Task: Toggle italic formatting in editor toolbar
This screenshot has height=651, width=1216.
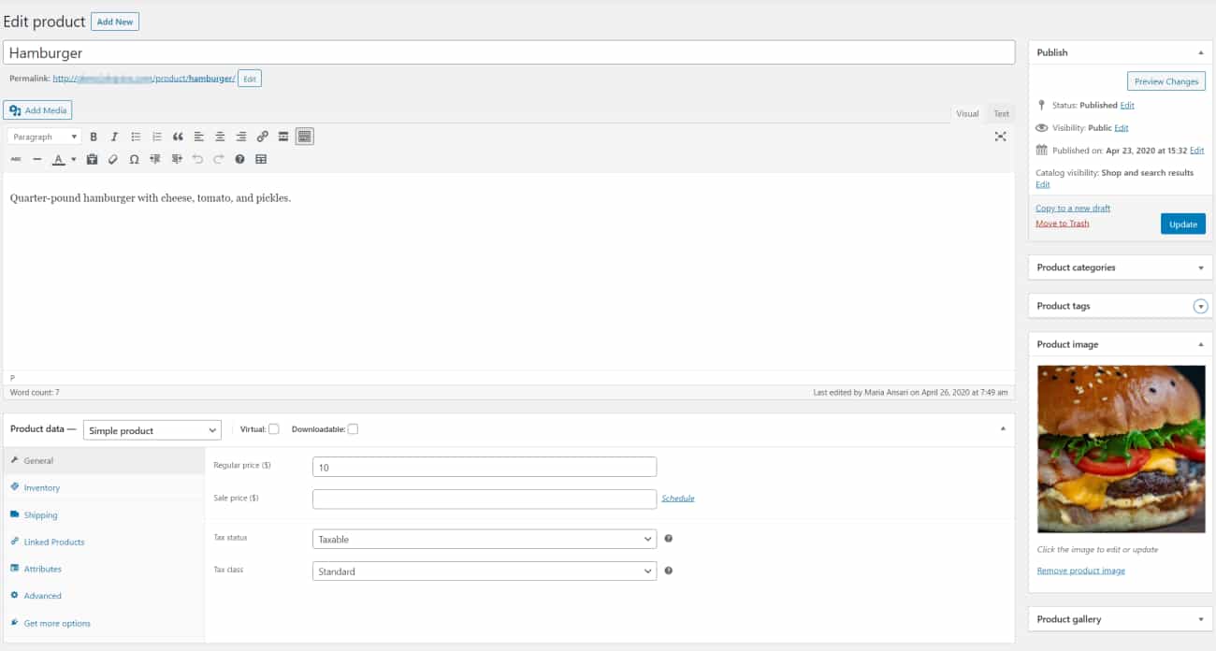Action: pos(114,137)
